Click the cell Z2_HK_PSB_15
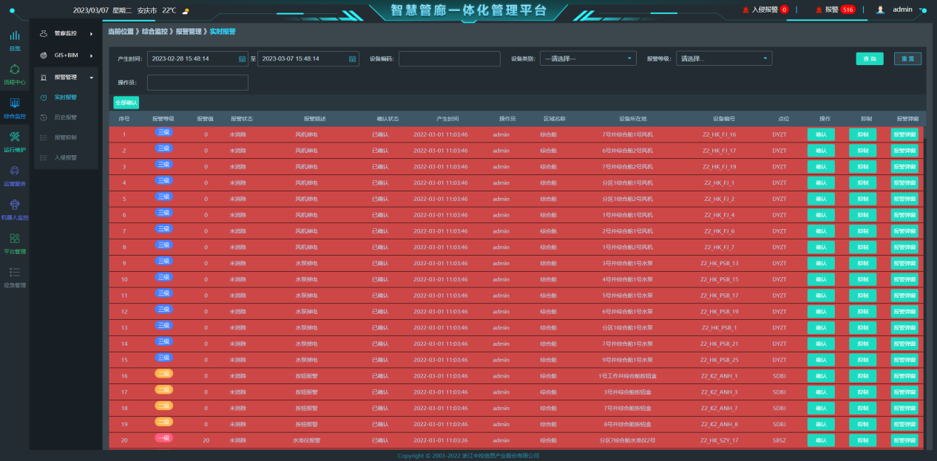Image resolution: width=937 pixels, height=461 pixels. (x=720, y=279)
